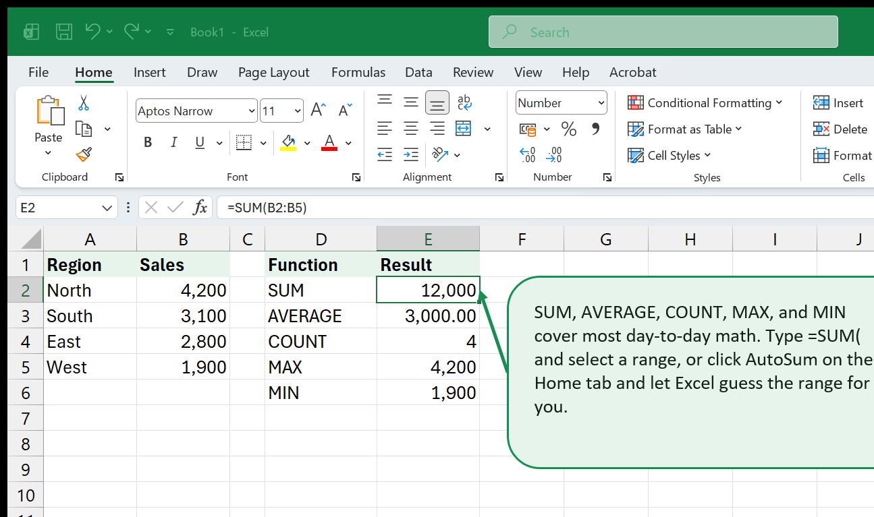Center text horizontally
The height and width of the screenshot is (517, 874).
[411, 128]
